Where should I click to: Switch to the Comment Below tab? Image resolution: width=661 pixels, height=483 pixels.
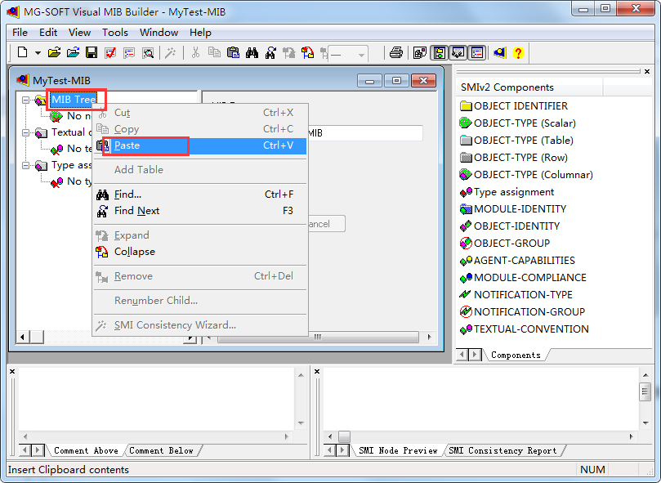point(161,450)
